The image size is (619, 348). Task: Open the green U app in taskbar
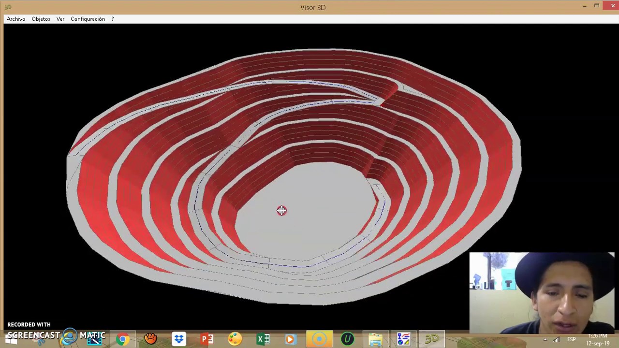tap(347, 339)
